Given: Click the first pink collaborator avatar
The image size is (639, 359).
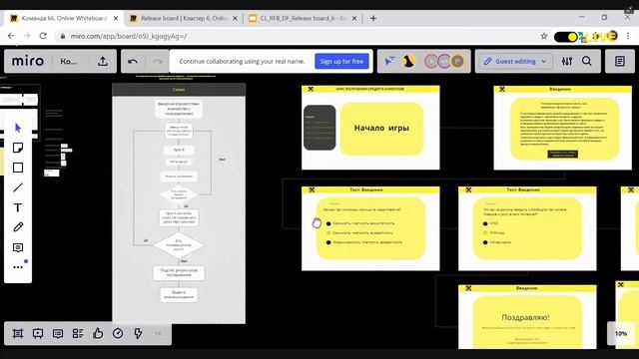Looking at the screenshot, I should pyautogui.click(x=431, y=62).
